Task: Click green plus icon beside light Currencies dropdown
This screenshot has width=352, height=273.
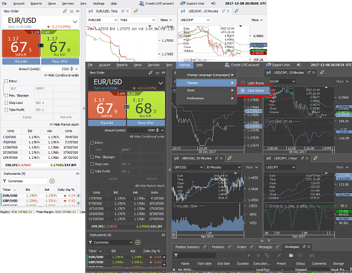Action: coord(52,181)
